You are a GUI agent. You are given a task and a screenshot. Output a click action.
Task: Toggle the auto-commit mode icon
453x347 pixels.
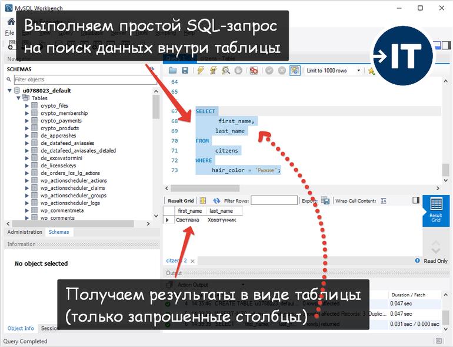295,70
